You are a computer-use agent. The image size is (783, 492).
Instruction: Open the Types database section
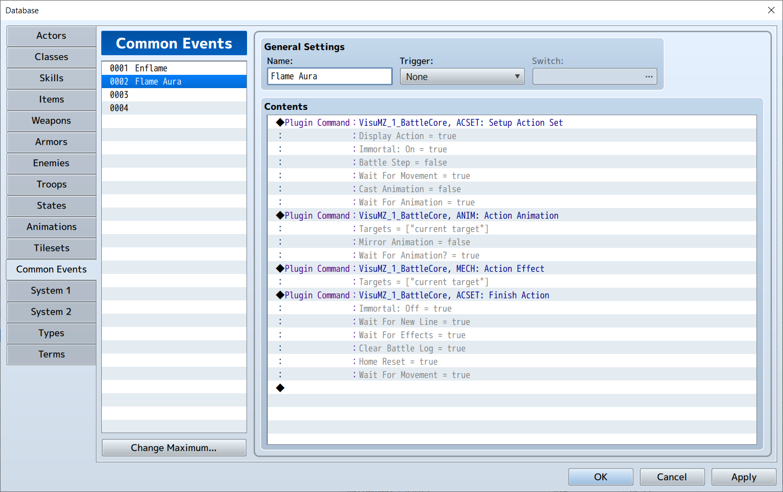tap(51, 333)
